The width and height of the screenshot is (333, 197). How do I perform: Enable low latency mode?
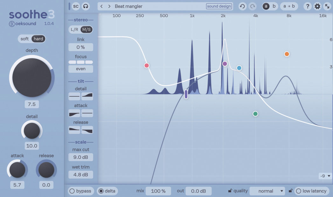click(312, 191)
